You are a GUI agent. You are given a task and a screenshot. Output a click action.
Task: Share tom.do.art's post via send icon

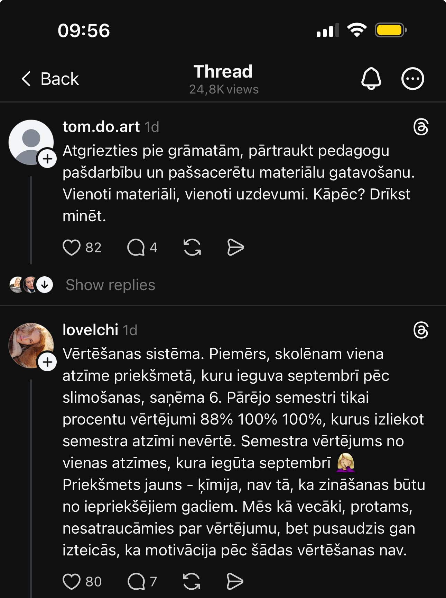235,248
